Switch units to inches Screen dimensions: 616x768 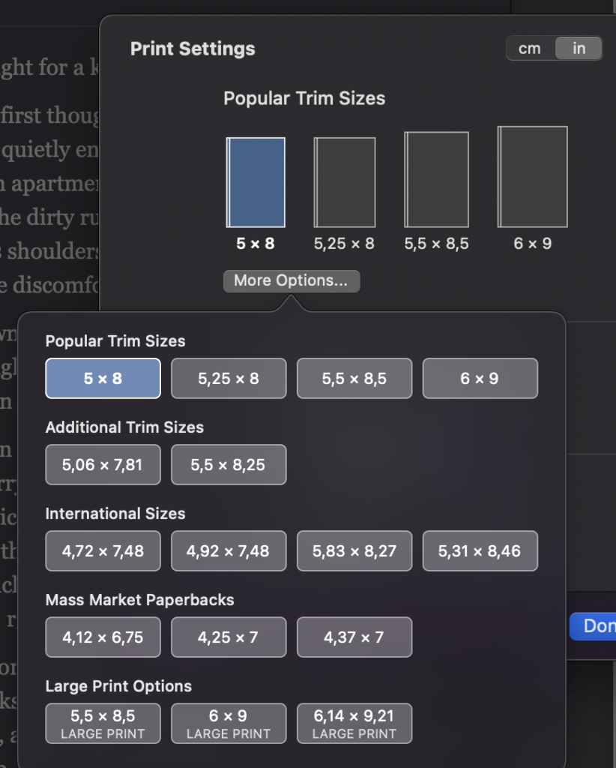579,49
